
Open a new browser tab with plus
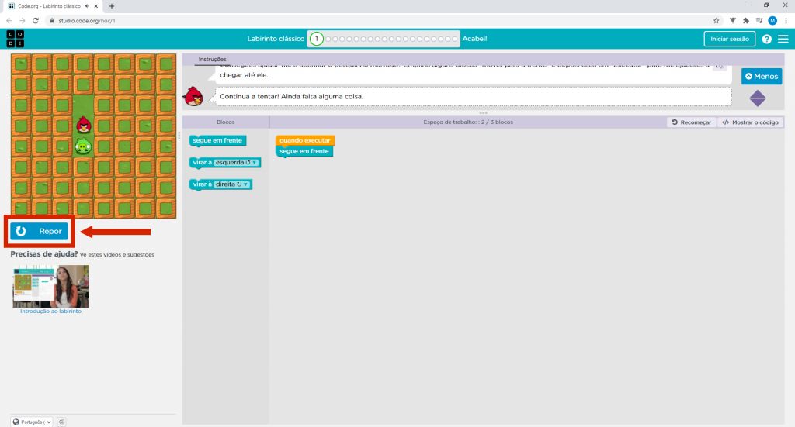point(112,6)
